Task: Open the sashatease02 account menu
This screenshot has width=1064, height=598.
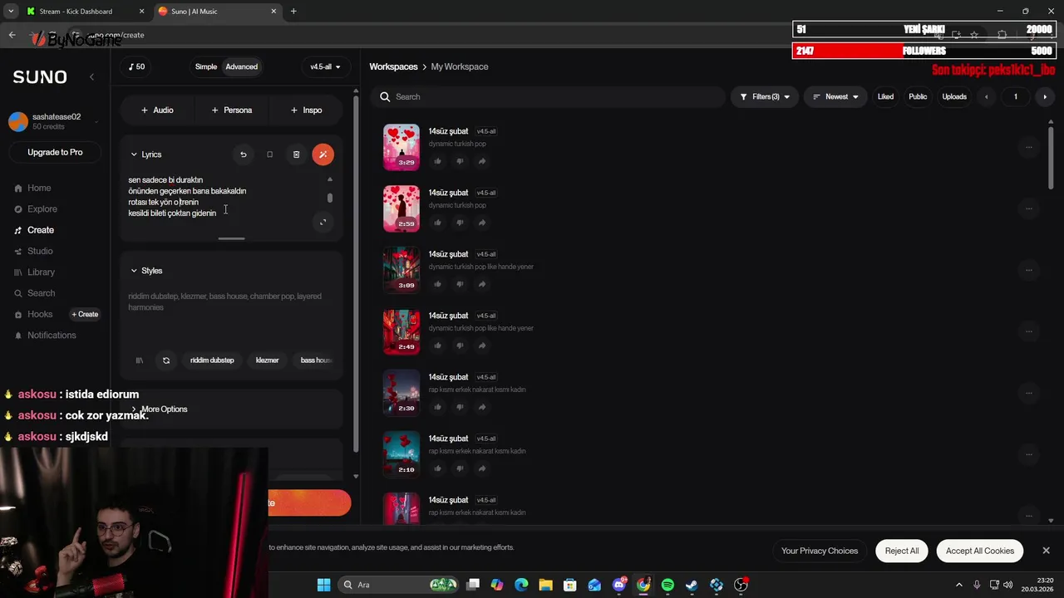Action: coord(53,121)
